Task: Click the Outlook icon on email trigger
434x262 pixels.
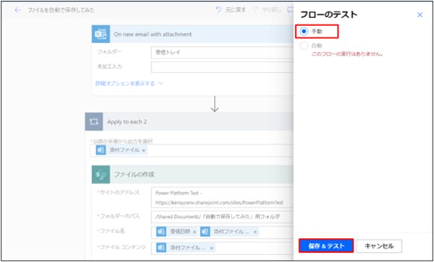Action: (101, 34)
